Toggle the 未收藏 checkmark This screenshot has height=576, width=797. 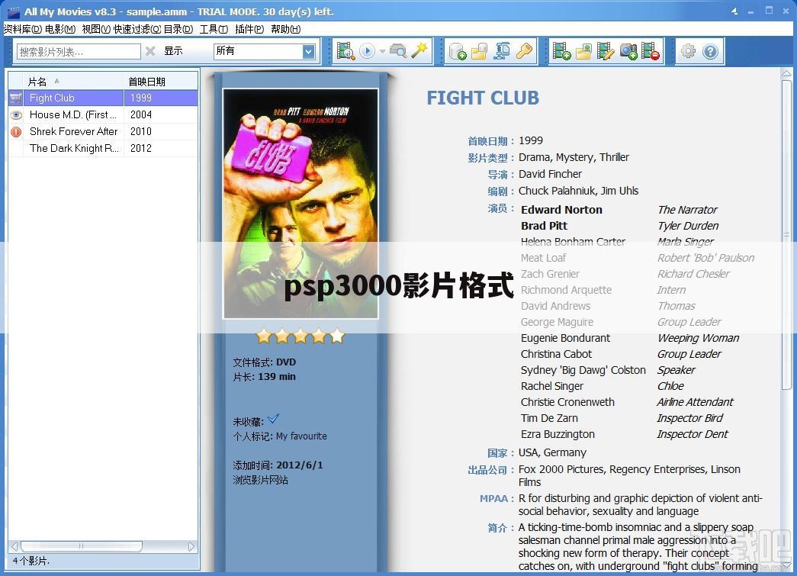(x=273, y=419)
